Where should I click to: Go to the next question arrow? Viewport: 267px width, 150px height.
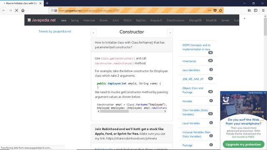[170, 32]
